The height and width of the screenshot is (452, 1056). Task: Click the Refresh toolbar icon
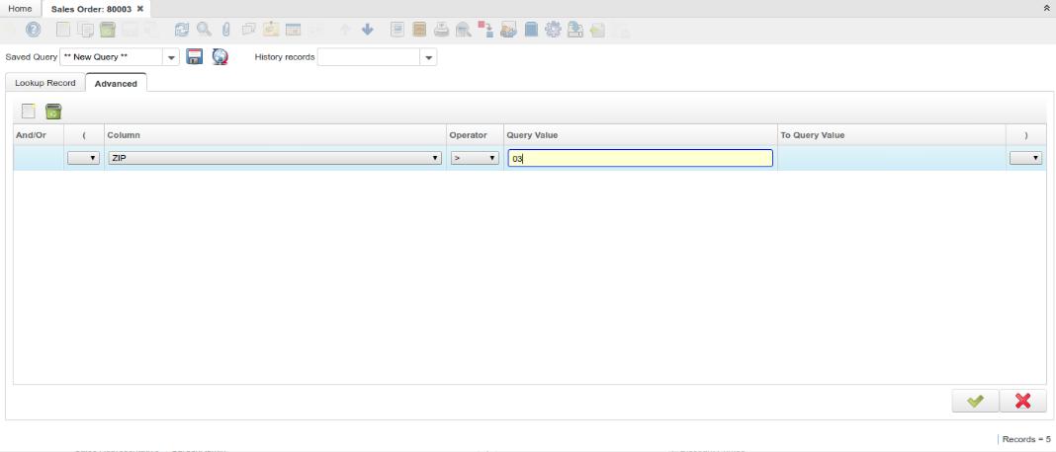point(181,31)
